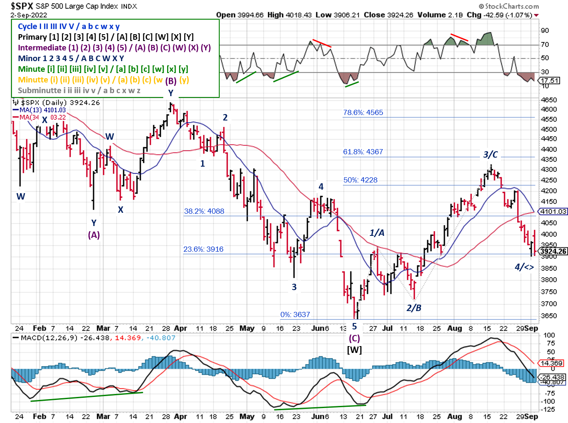The image size is (568, 423).
Task: Click the Minuette wave legend row
Action: tap(103, 79)
